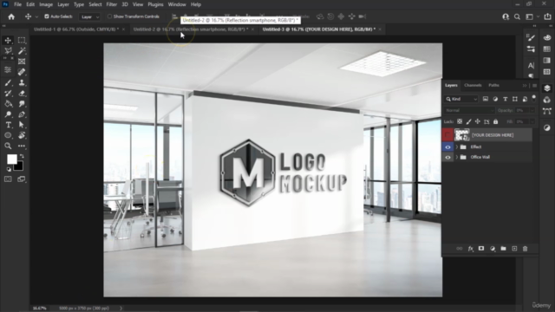This screenshot has height=312, width=555.
Task: Click the Share icon
Action: 547,16
